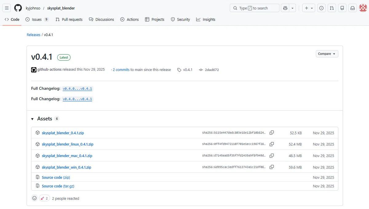Open kyjohnso owner profile link
Screen dimensions: 369x209
pos(33,8)
